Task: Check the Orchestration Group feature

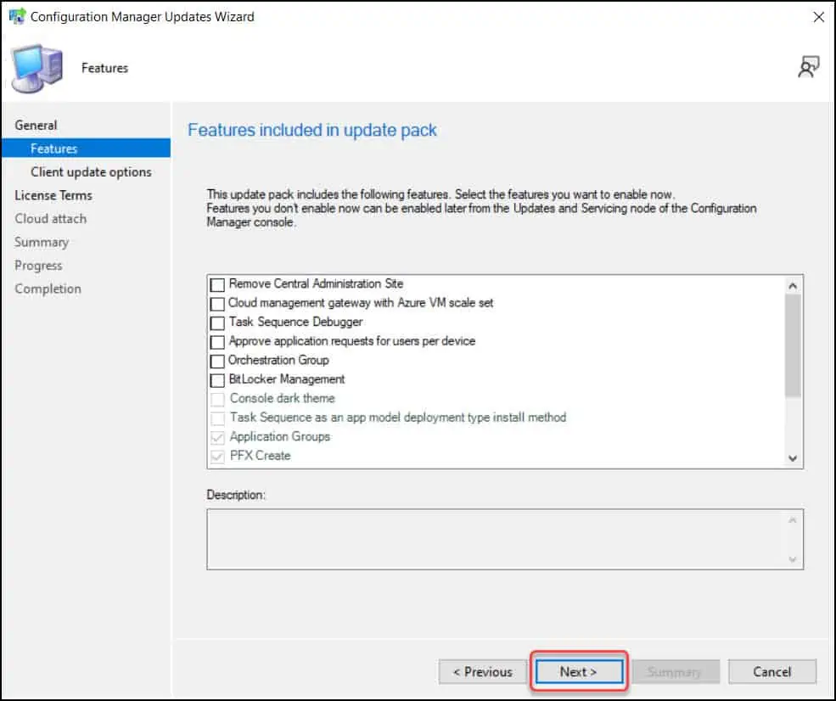Action: [217, 361]
